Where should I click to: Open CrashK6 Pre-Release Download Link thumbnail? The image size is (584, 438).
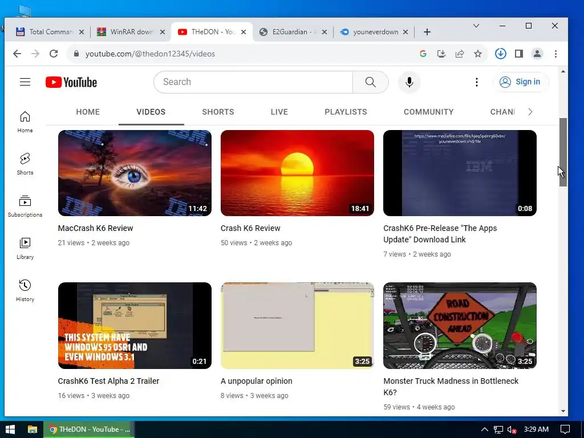point(460,173)
